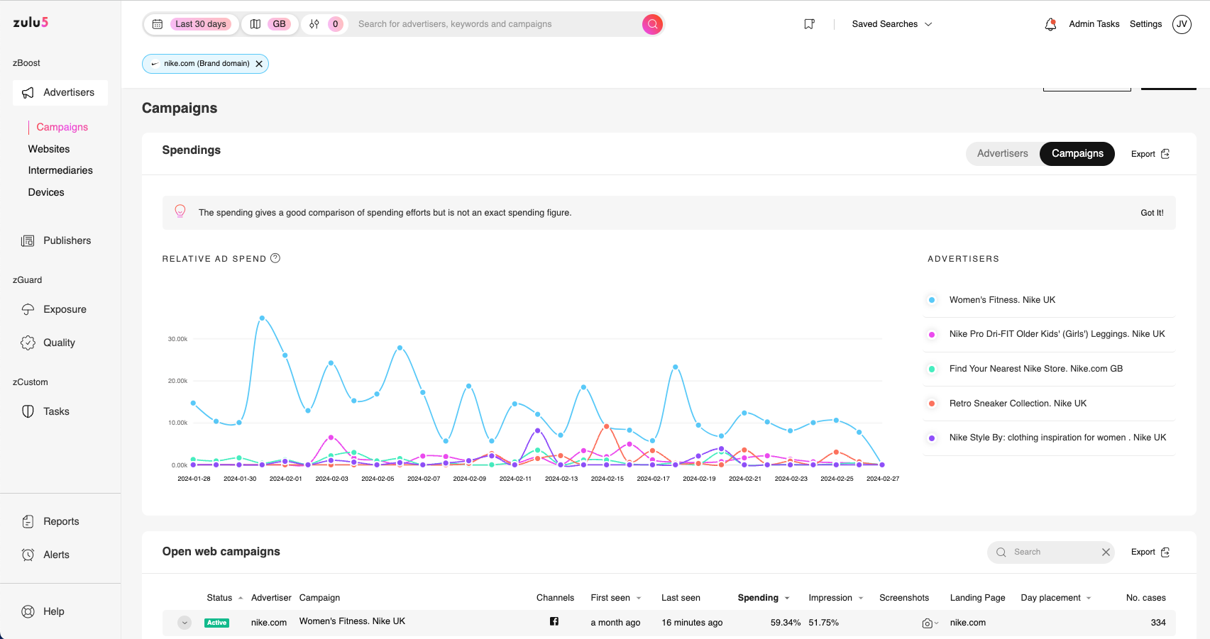Click the Relative Ad Spend help icon

click(275, 258)
